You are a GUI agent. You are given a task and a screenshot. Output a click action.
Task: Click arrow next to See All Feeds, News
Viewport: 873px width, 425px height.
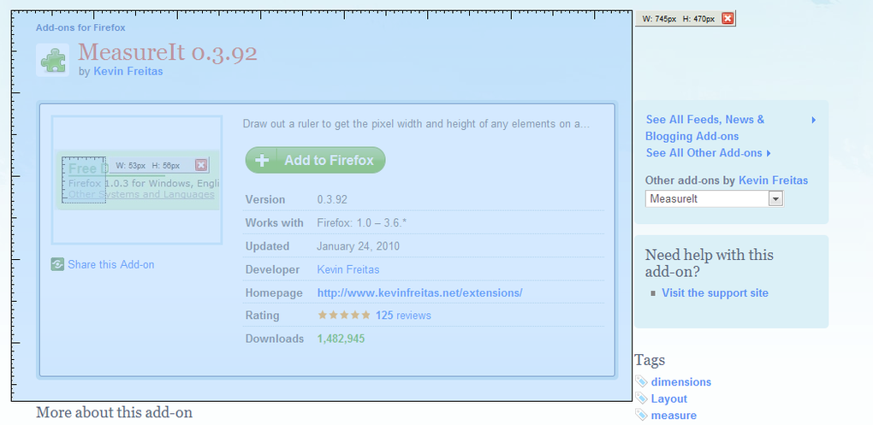pyautogui.click(x=814, y=120)
